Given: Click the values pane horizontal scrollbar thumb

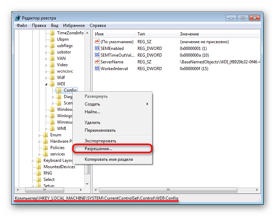Looking at the screenshot, I should (168, 190).
